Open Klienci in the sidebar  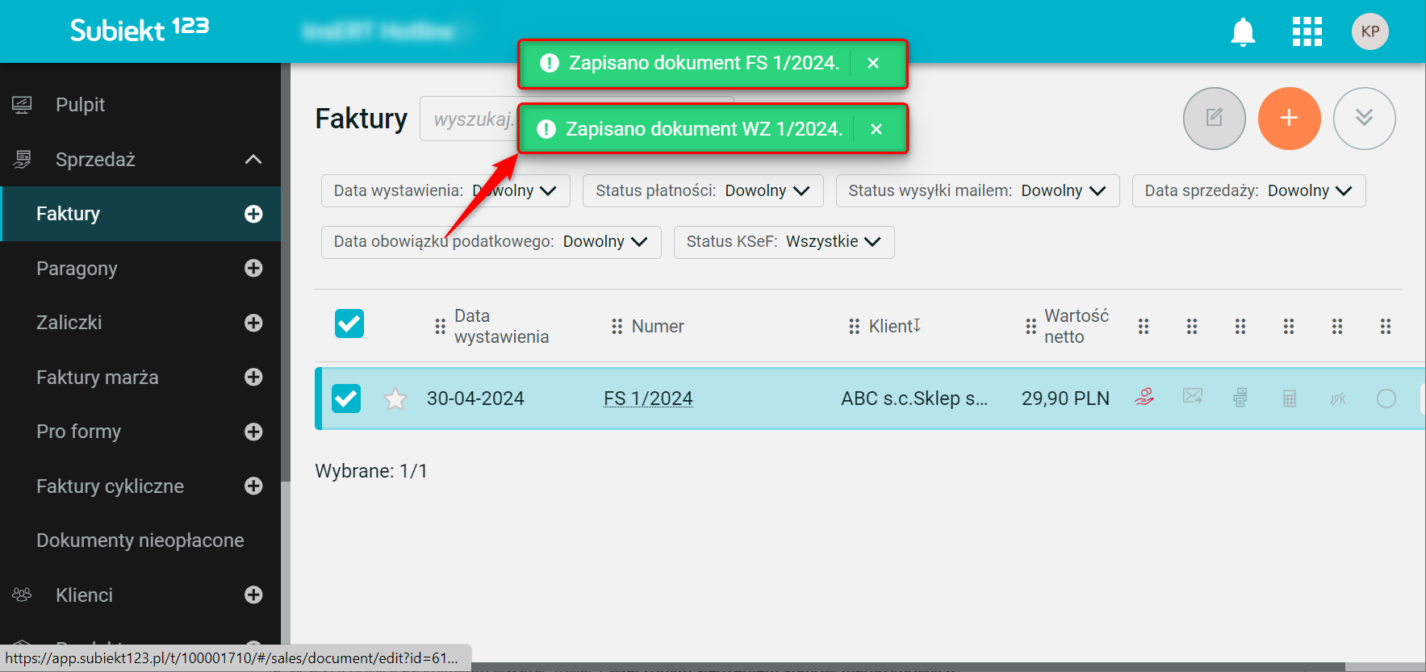tap(84, 595)
